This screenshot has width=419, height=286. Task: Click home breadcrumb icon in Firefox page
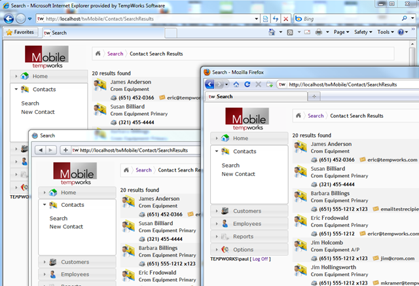point(299,116)
